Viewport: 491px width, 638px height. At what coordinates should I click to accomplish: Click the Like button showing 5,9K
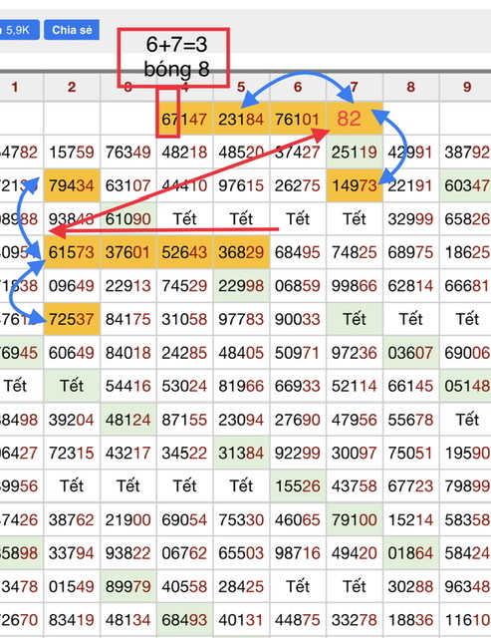(19, 30)
